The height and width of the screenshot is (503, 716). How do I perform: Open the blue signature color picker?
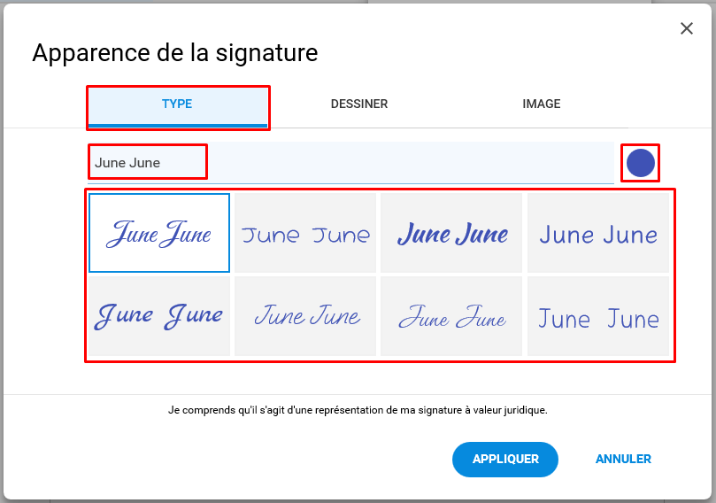pyautogui.click(x=640, y=163)
